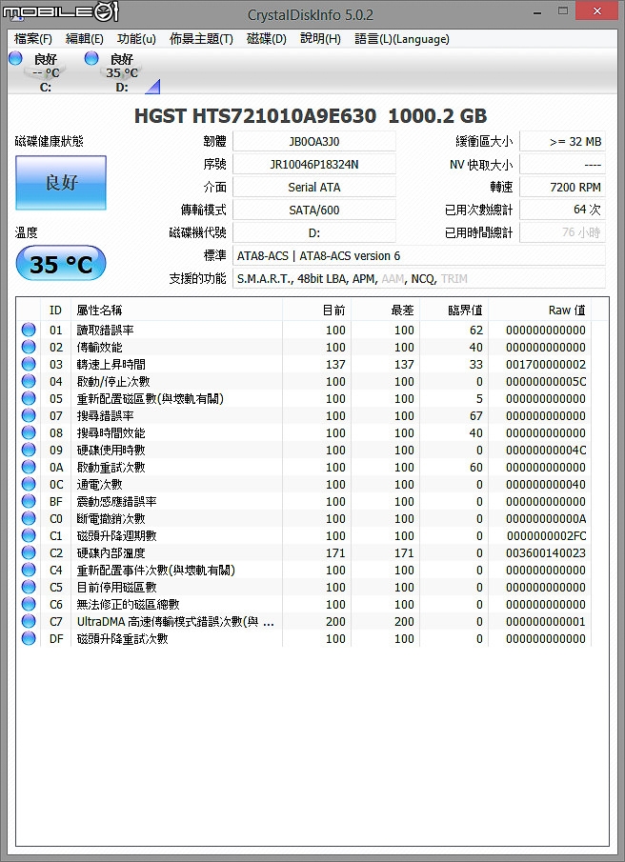The height and width of the screenshot is (862, 625).
Task: Click the status orb for 磁頭升降週期數
Action: click(29, 535)
